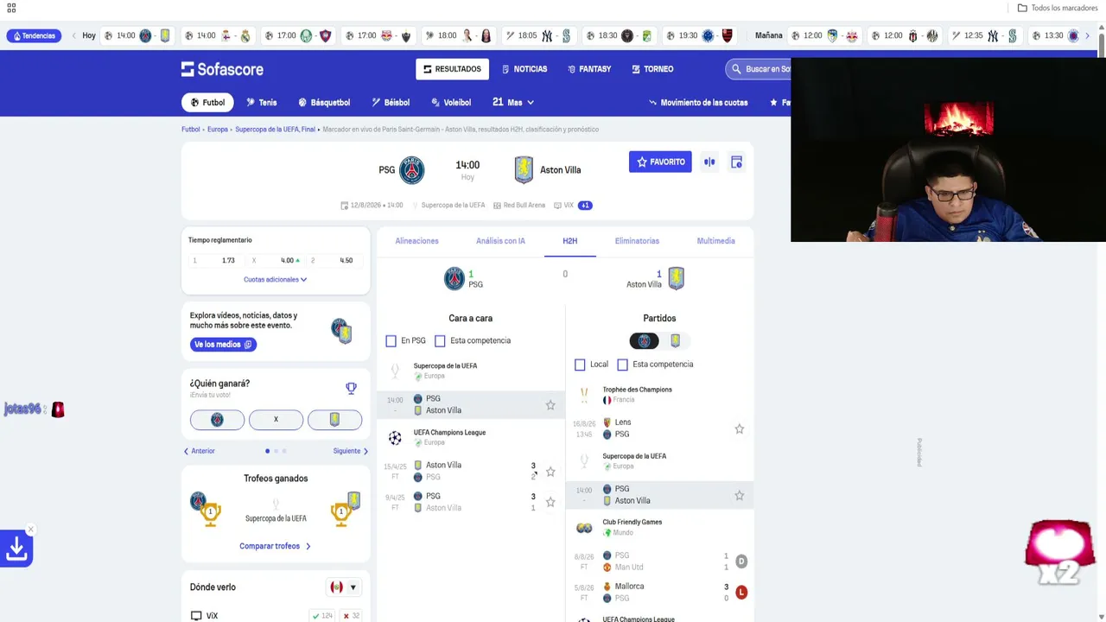Image resolution: width=1106 pixels, height=622 pixels.
Task: Vote for PSG in ¿Quién ganará?
Action: (217, 420)
